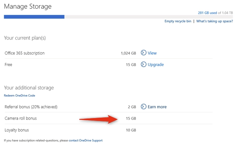Open the contact OneDrive Support link
Image resolution: width=238 pixels, height=147 pixels.
[86, 140]
